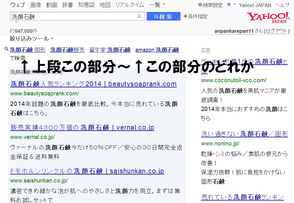This screenshot has height=203, width=294.
Task: Switch to the 画像 images tab
Action: 36,5
